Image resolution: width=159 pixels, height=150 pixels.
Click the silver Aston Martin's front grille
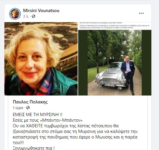pos(110,81)
